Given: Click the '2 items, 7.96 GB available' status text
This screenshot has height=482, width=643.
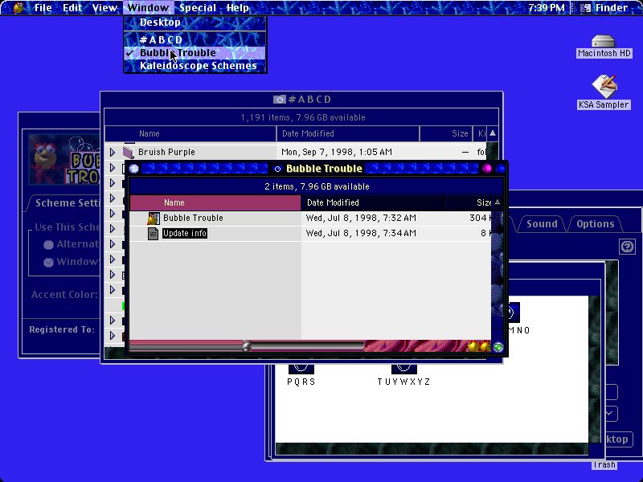Looking at the screenshot, I should pos(317,187).
